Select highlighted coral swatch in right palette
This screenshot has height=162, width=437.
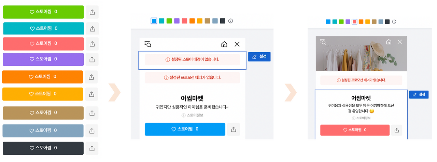(x=354, y=22)
